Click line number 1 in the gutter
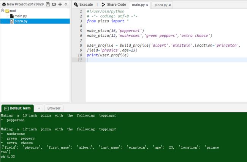Image resolution: width=247 pixels, height=162 pixels. point(81,11)
